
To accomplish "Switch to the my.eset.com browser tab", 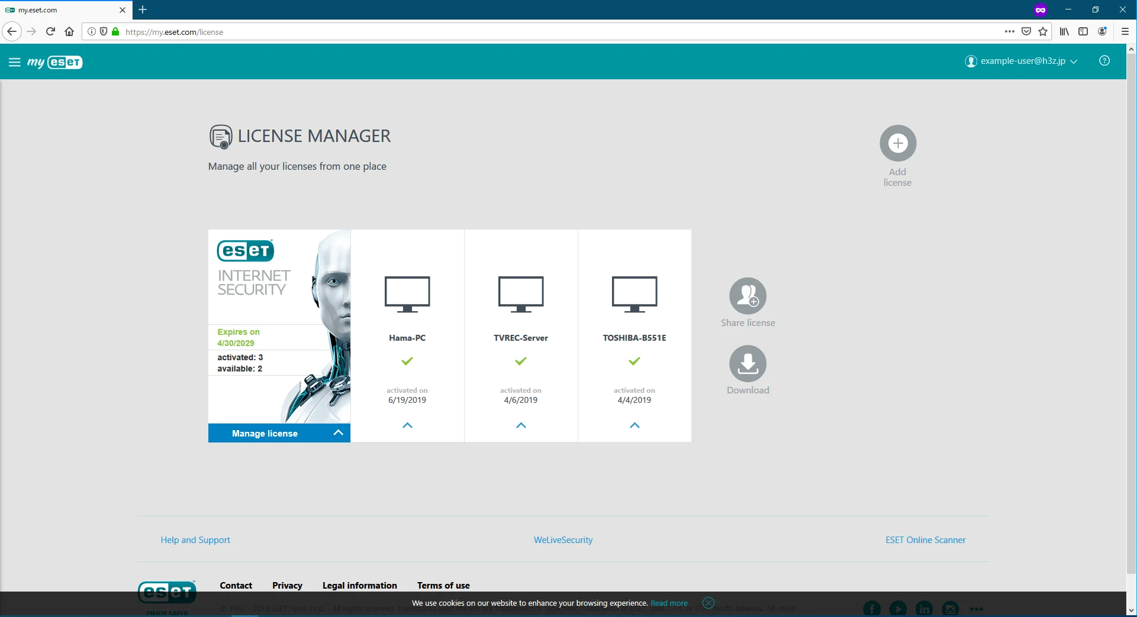I will pos(62,10).
